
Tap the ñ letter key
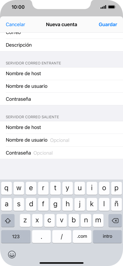point(116,204)
